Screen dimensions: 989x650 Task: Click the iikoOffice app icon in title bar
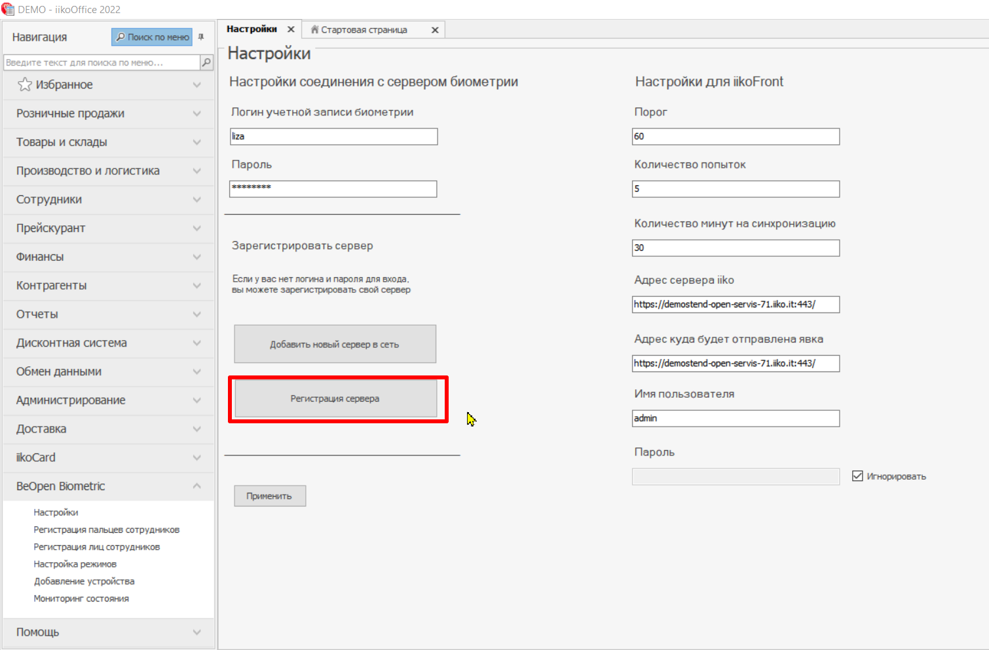point(8,9)
